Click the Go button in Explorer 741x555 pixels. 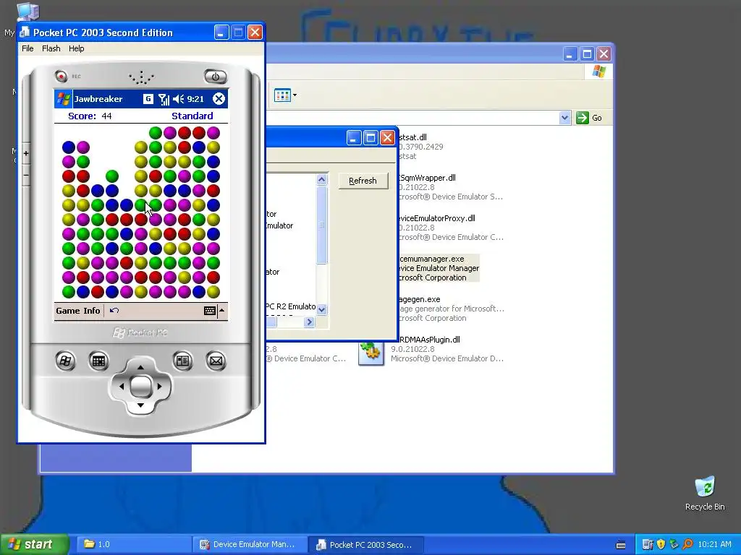tap(589, 118)
